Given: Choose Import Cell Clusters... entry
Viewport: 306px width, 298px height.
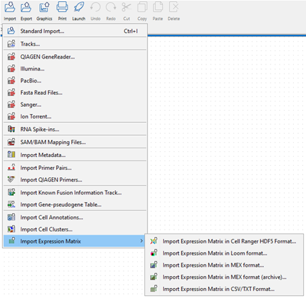Looking at the screenshot, I should pyautogui.click(x=75, y=229).
